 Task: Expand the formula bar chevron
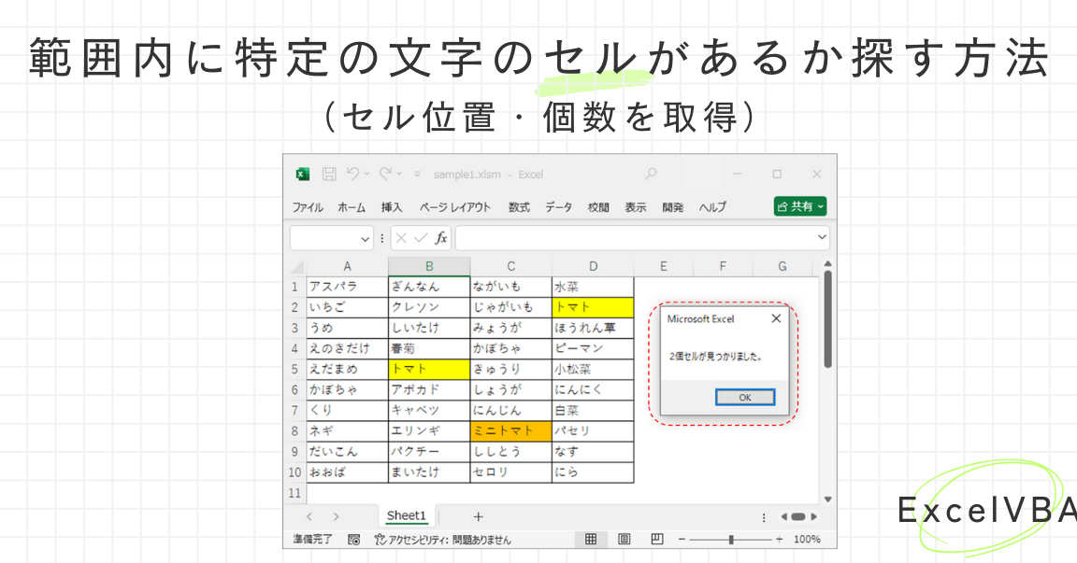[x=822, y=237]
